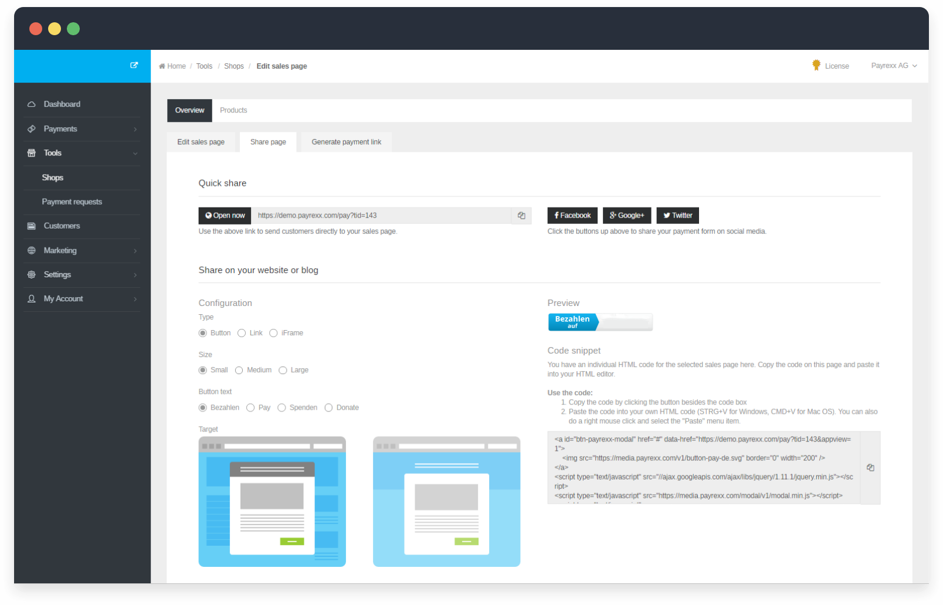Image resolution: width=943 pixels, height=605 pixels.
Task: Select the iFrame type radio
Action: pyautogui.click(x=273, y=333)
